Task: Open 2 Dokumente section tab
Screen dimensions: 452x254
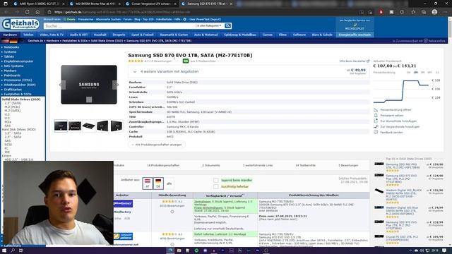Action: pos(211,165)
